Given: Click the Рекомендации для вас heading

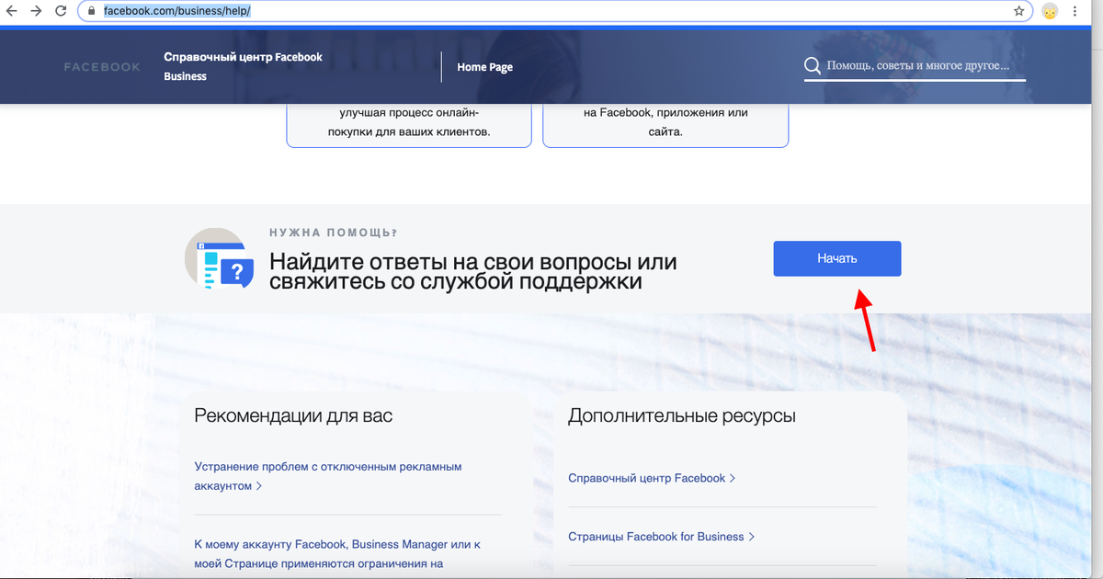Looking at the screenshot, I should [294, 415].
